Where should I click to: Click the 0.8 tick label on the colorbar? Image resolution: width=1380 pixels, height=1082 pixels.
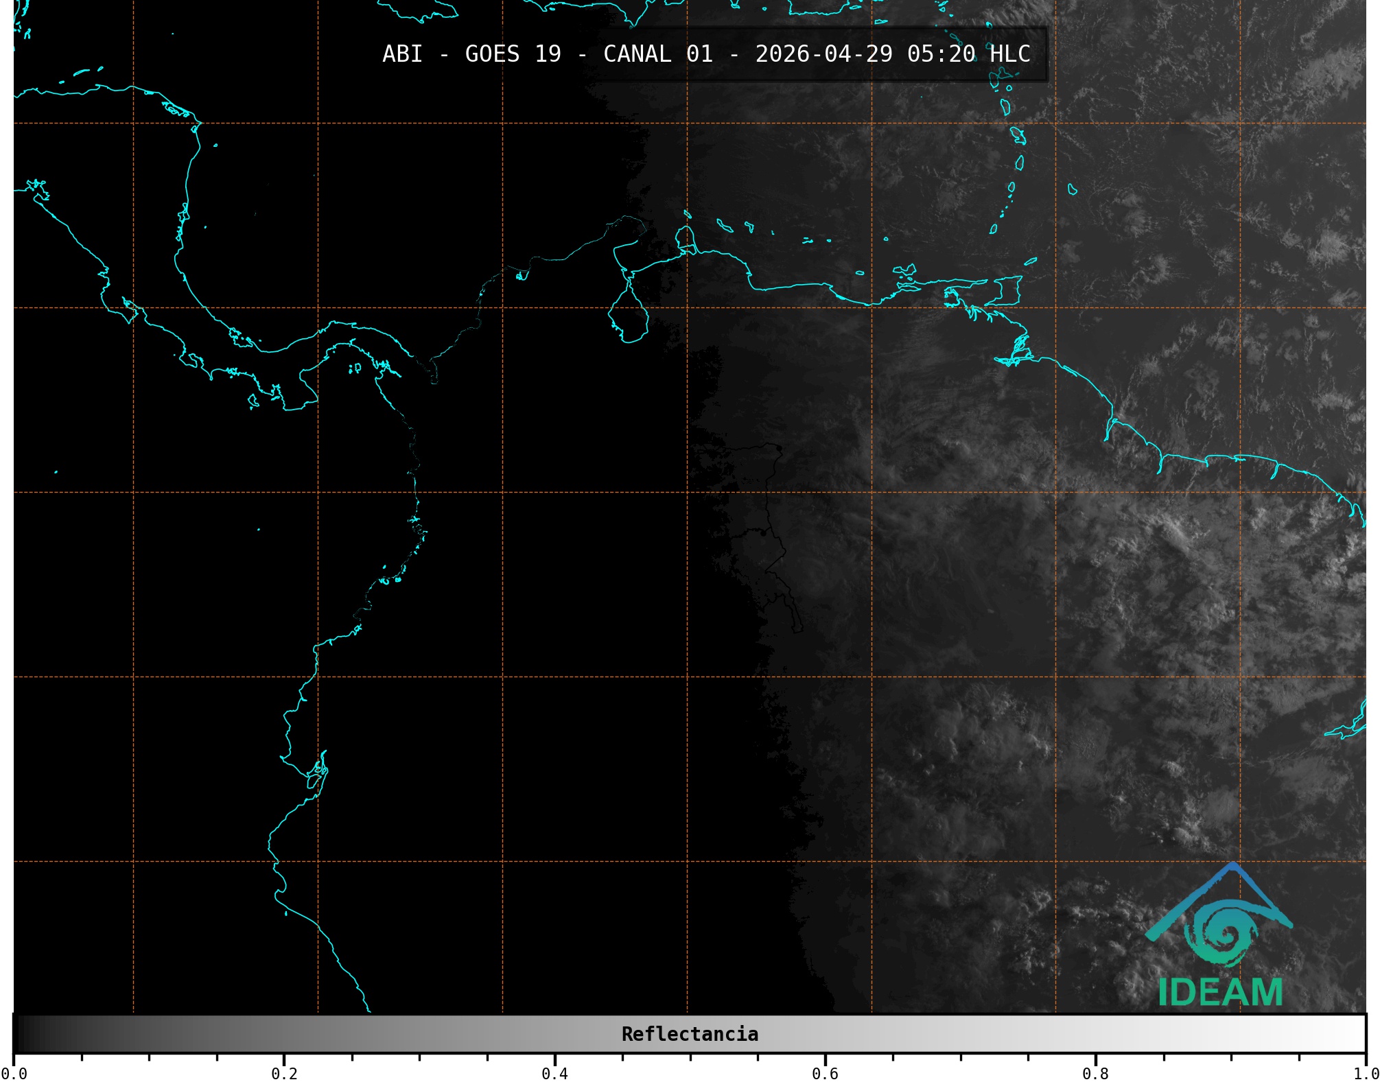[x=1095, y=1073]
